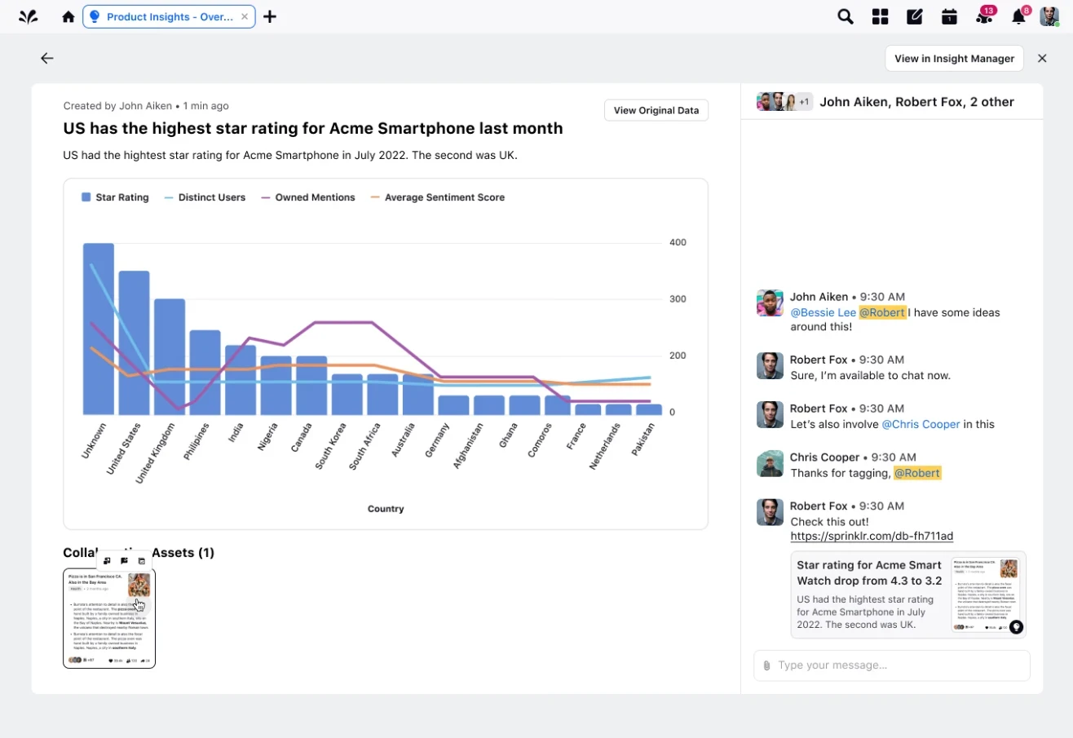
Task: Click the Unknown bar in the chart
Action: click(99, 329)
